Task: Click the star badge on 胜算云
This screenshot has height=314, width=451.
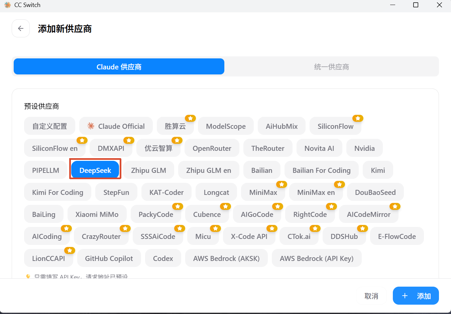Action: coord(190,118)
